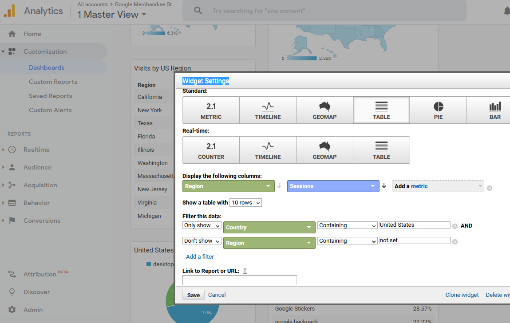Choose the Bar widget type

click(488, 110)
